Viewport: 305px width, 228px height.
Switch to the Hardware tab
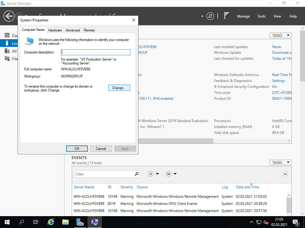point(55,30)
